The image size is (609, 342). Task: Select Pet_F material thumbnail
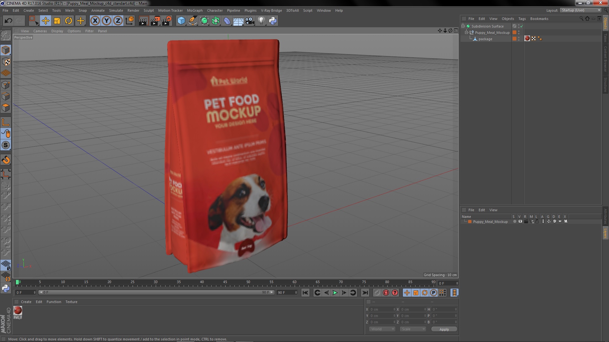point(18,311)
